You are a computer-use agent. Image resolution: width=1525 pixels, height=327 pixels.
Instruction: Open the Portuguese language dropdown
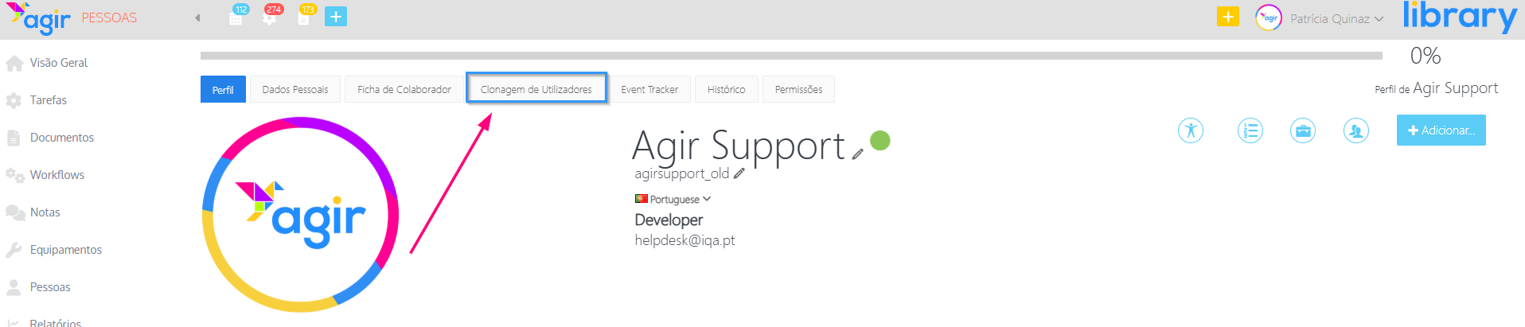pos(673,199)
